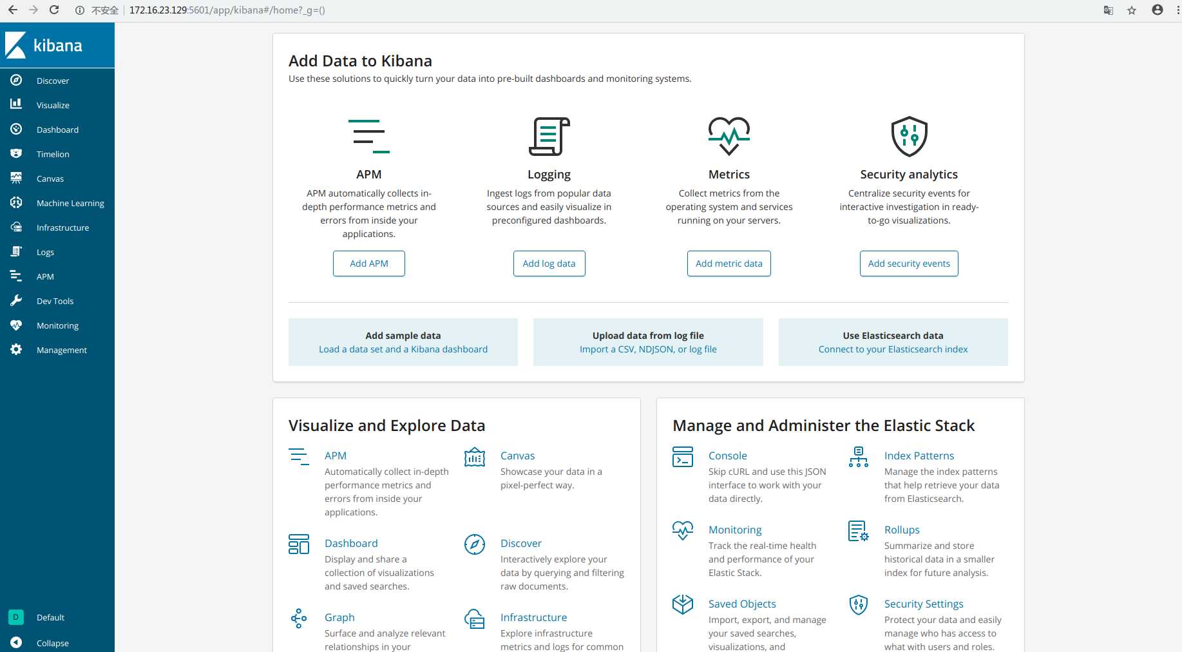Click the Dashboard layout icon in Visualize section

[299, 544]
